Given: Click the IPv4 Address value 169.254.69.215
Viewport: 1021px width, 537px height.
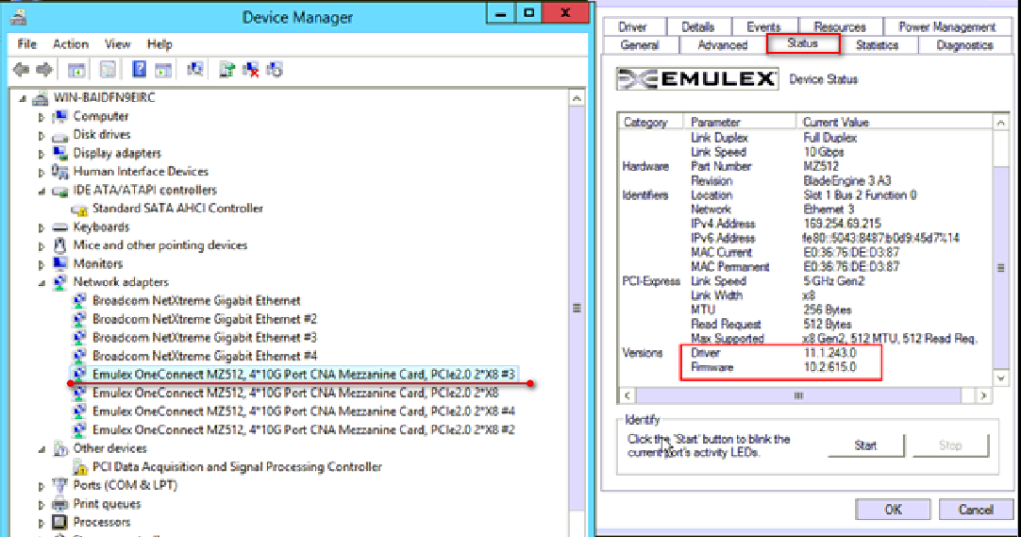Looking at the screenshot, I should [842, 224].
